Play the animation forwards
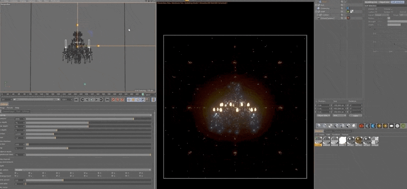The height and width of the screenshot is (189, 407). pyautogui.click(x=92, y=100)
